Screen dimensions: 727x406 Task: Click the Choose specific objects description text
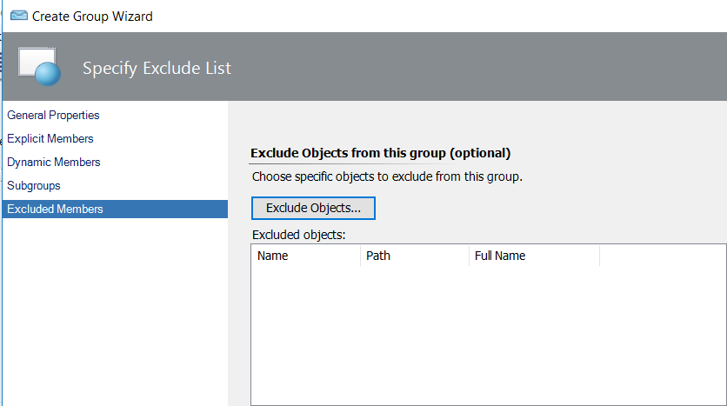tap(387, 176)
